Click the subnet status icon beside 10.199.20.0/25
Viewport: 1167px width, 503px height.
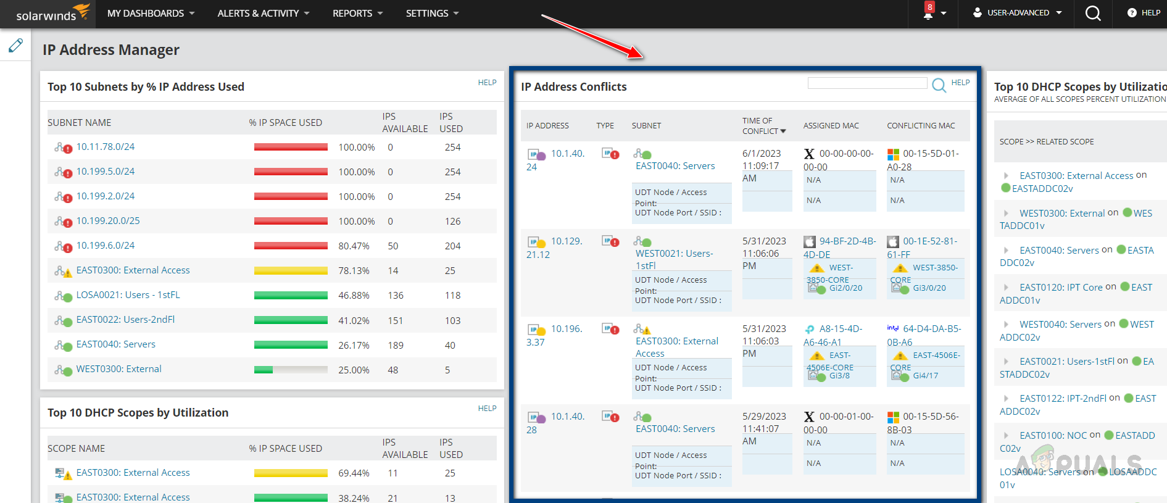[63, 222]
